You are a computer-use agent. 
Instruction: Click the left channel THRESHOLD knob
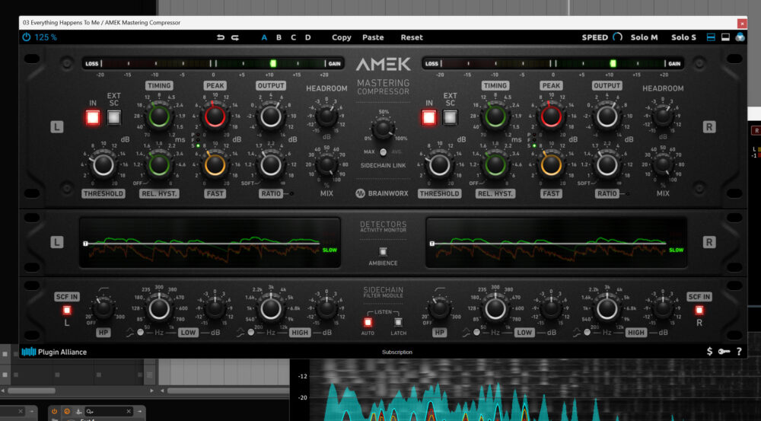(103, 165)
